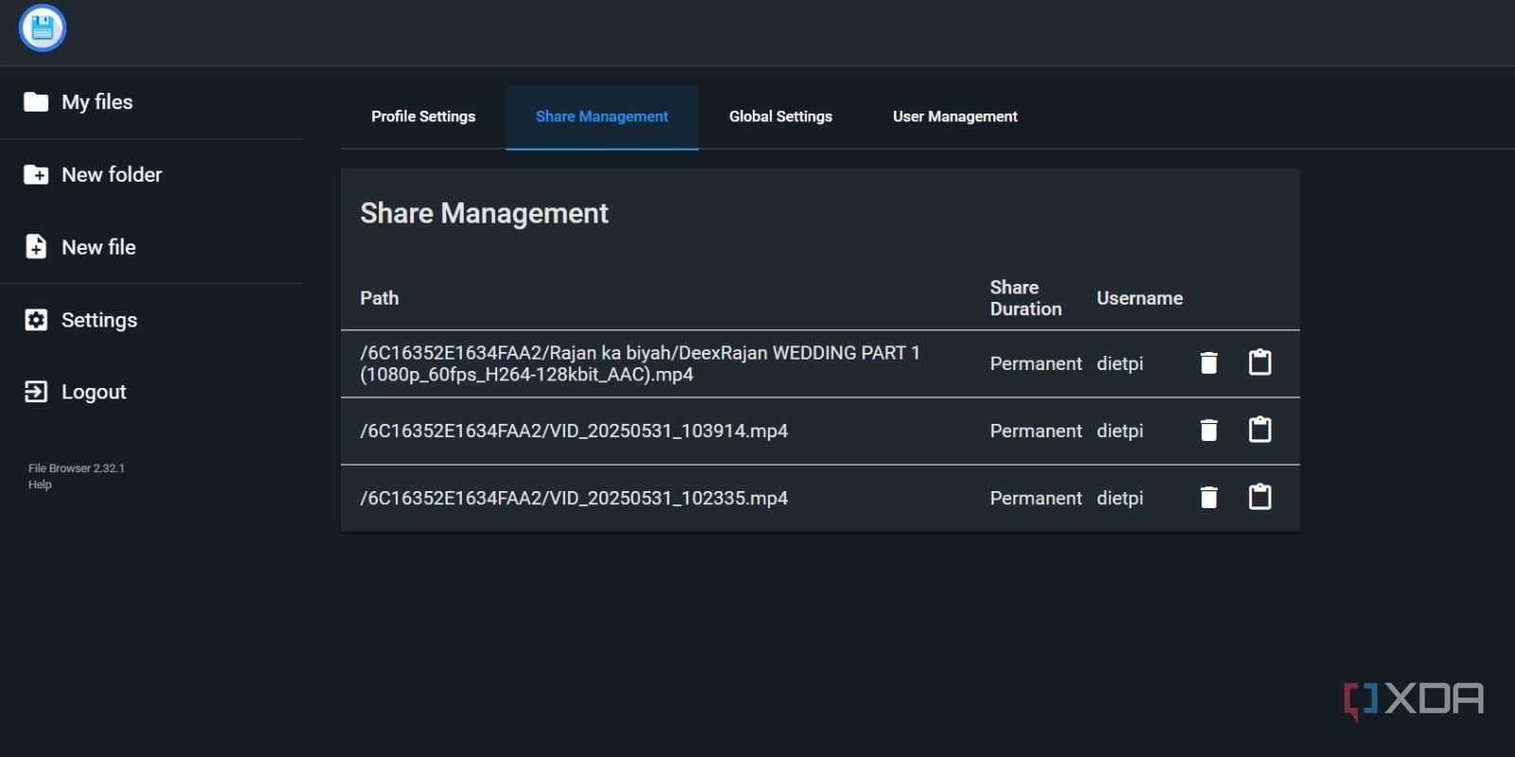Copy link for VID_20250531_103914.mp4 share

(1259, 430)
